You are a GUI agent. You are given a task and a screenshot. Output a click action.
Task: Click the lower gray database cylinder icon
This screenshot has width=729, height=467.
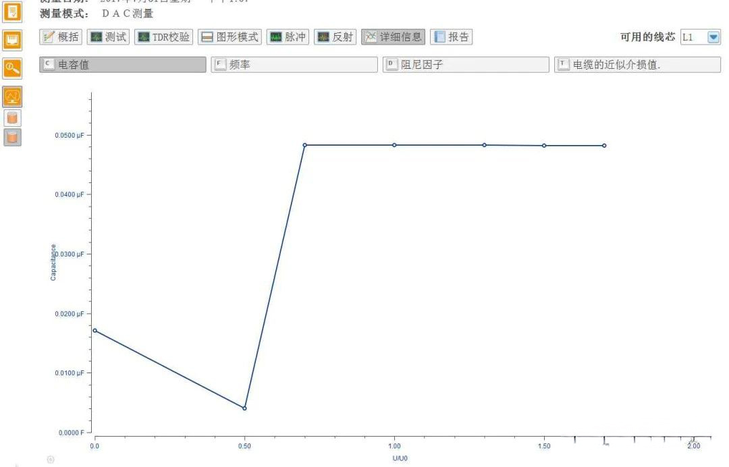(13, 137)
